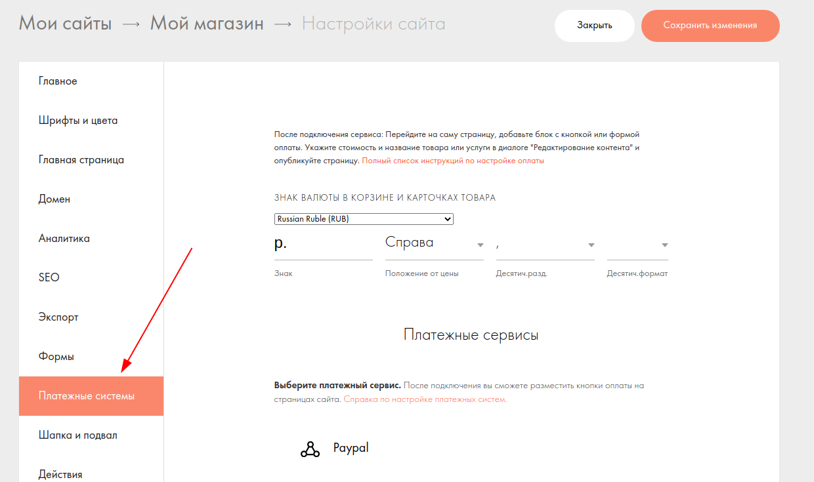Click the currency sign input field

click(x=323, y=244)
